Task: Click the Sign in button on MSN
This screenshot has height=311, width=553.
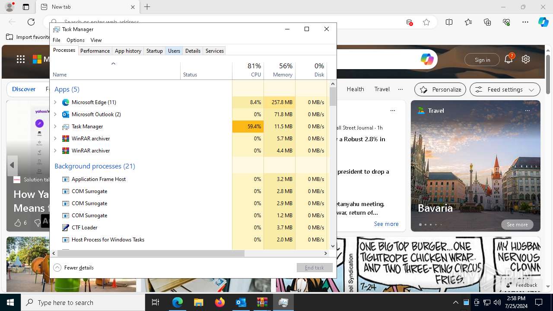Action: (x=482, y=60)
